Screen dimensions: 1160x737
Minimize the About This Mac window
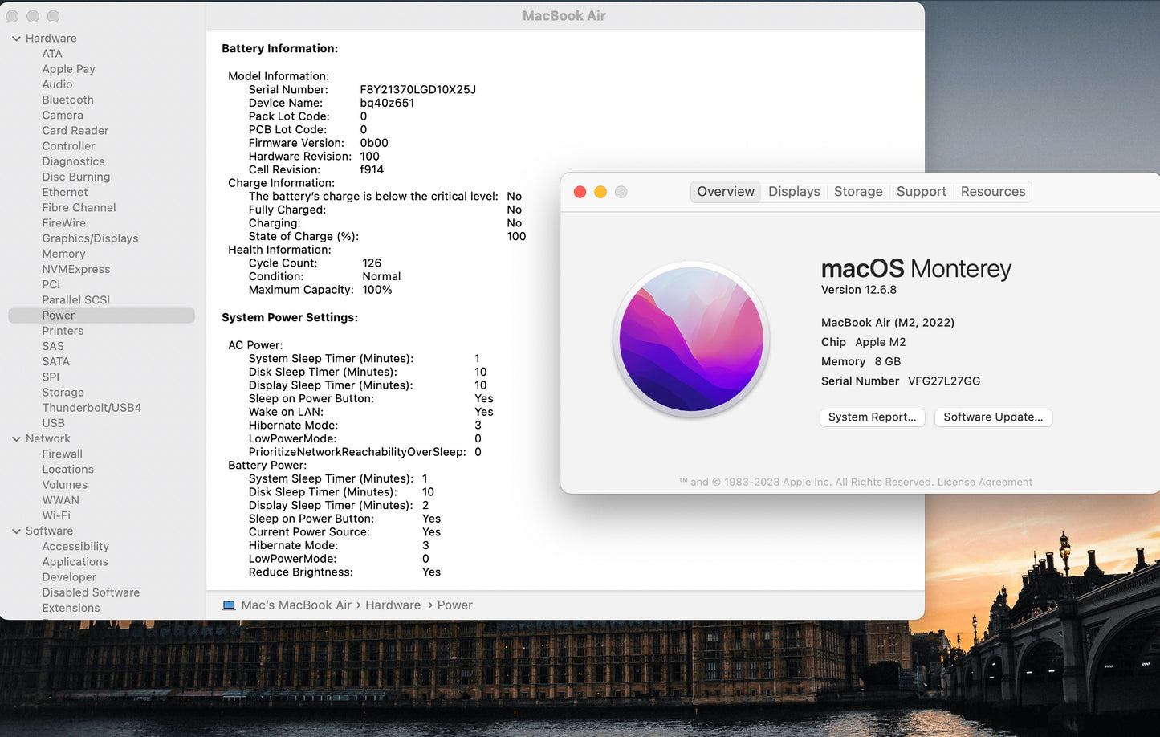(x=600, y=193)
